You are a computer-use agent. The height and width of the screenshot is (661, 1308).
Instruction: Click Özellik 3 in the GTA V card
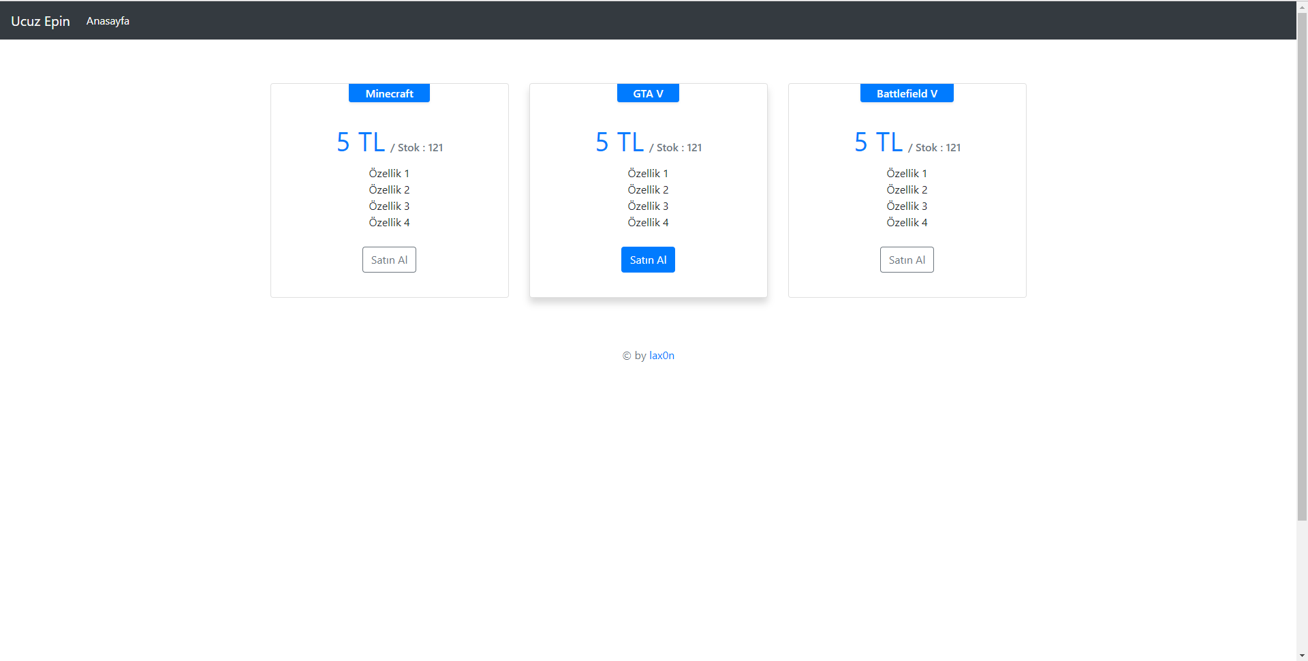click(x=648, y=206)
